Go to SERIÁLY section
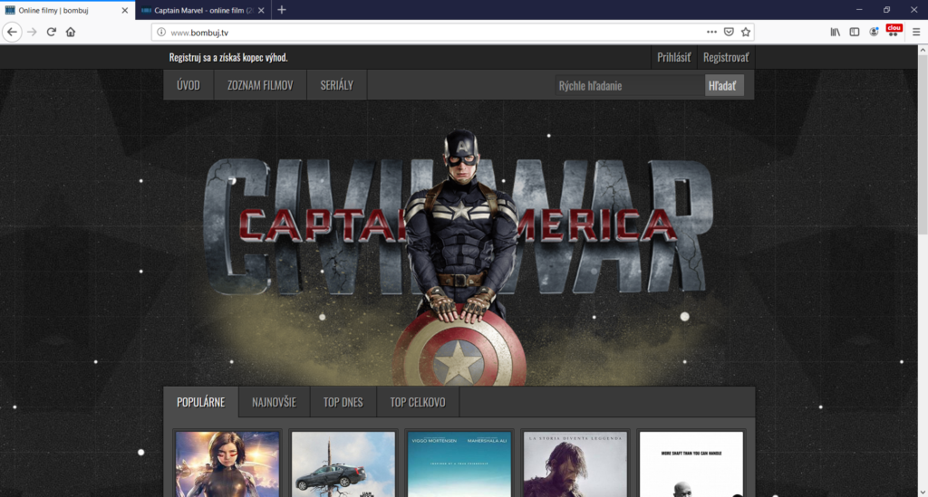The image size is (928, 497). click(x=337, y=85)
